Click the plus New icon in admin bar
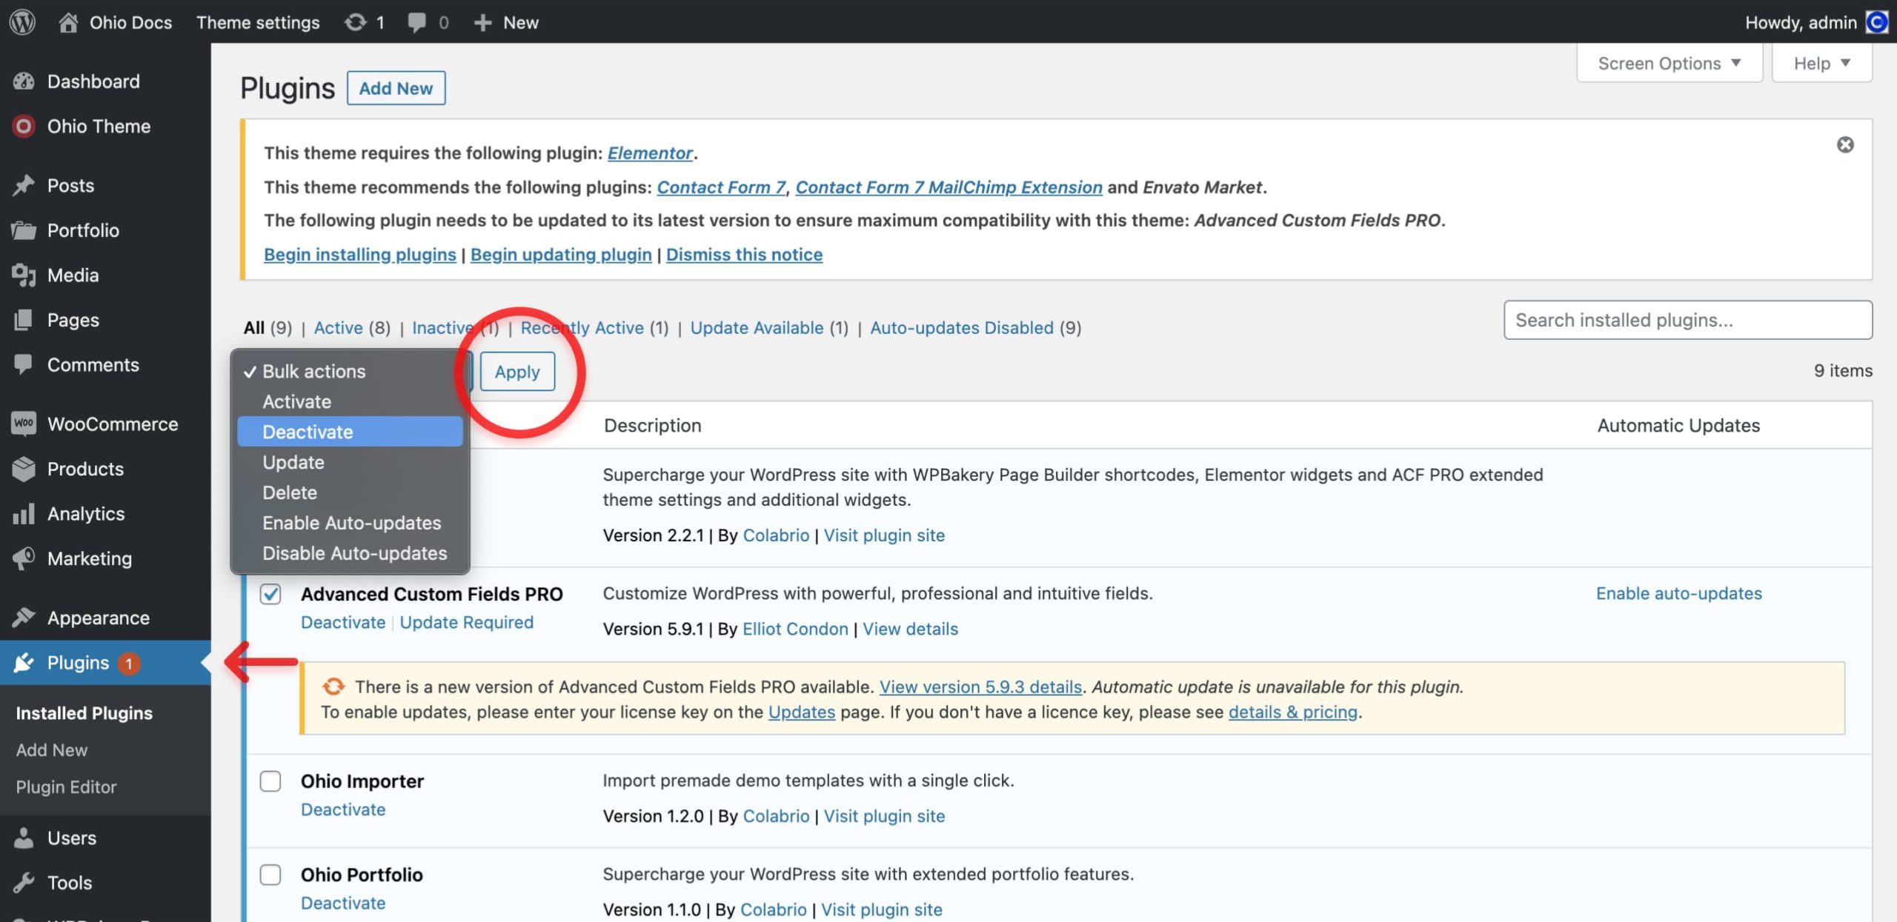The width and height of the screenshot is (1897, 922). (x=482, y=23)
